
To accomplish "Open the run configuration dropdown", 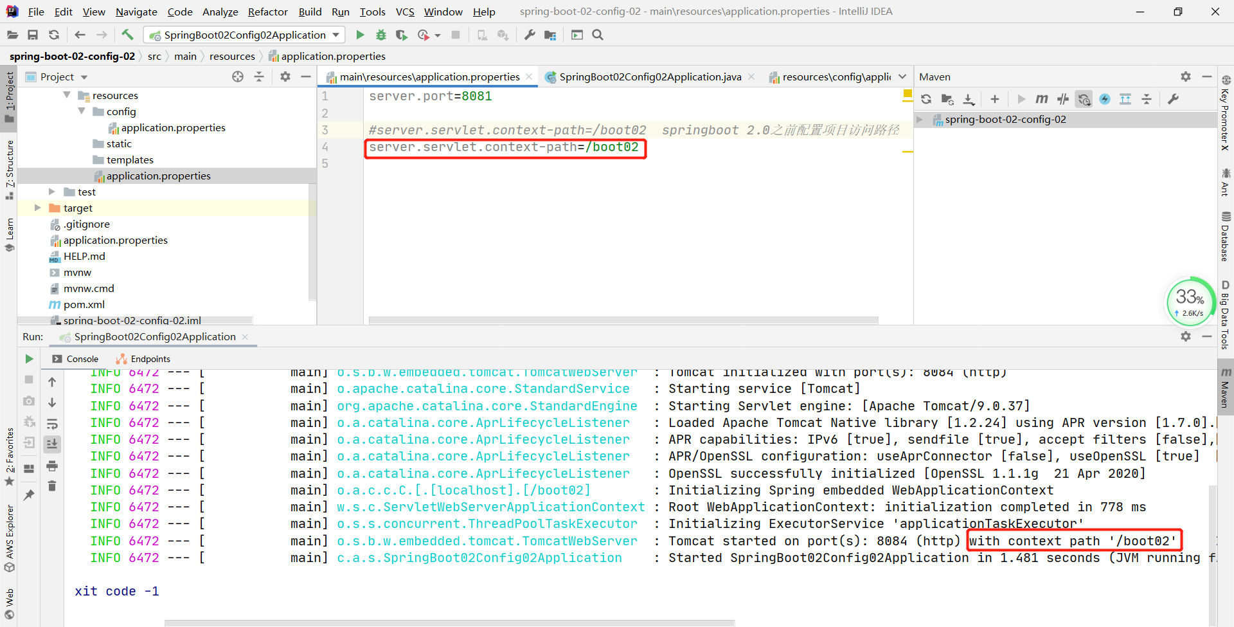I will [244, 35].
